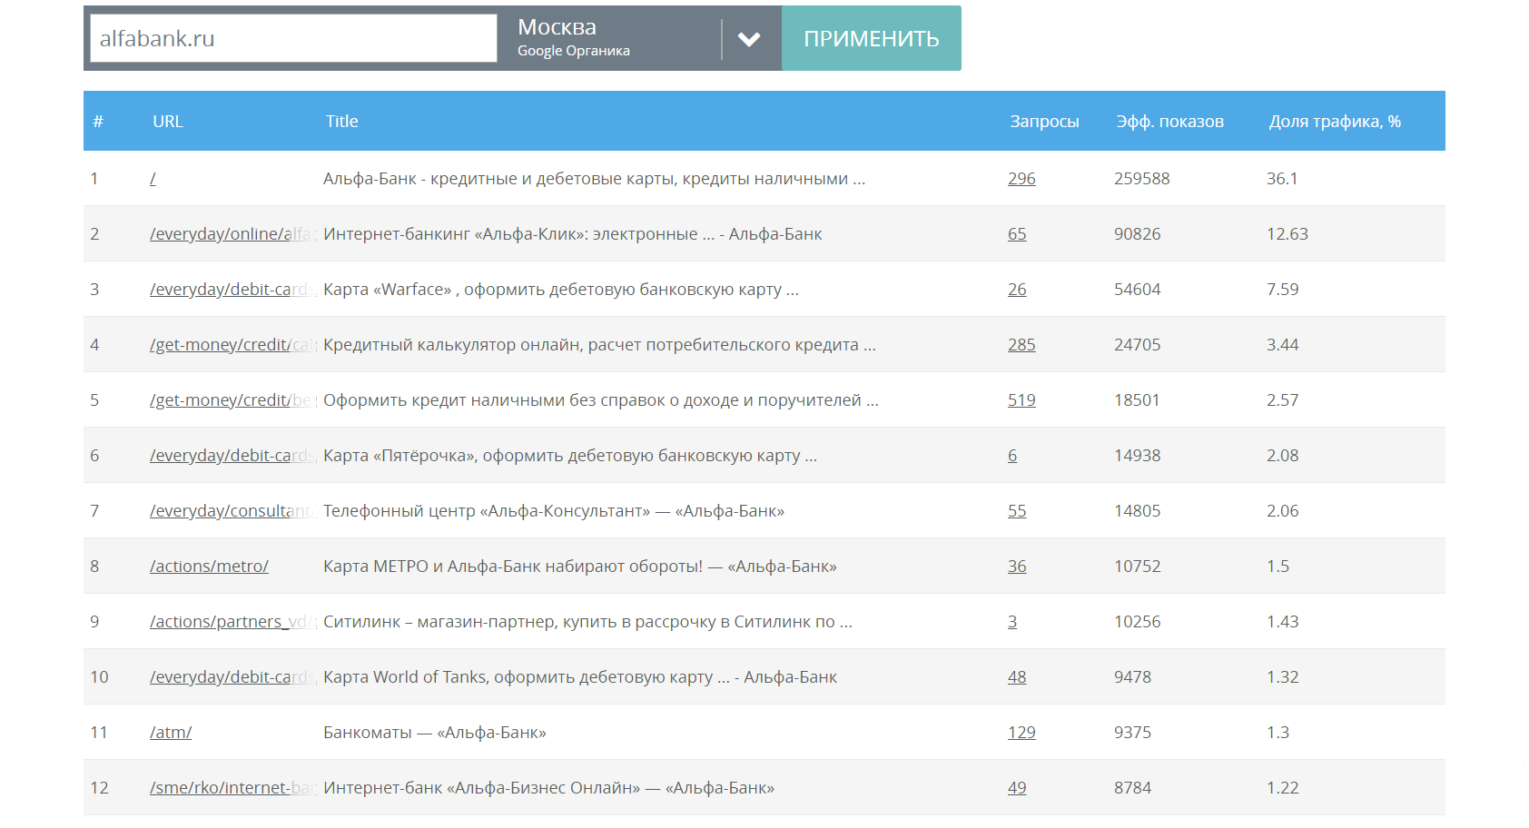Image resolution: width=1529 pixels, height=828 pixels.
Task: Open the 285 queries link
Action: (x=1021, y=345)
